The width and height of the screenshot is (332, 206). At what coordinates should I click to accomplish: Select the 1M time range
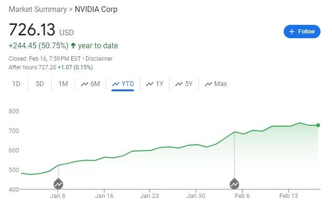(x=63, y=84)
